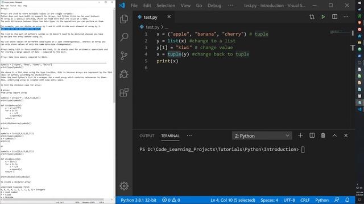Click the terminal prompt cursor

tap(303, 150)
